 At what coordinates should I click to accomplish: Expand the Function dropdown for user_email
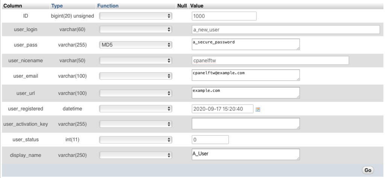[x=135, y=76]
